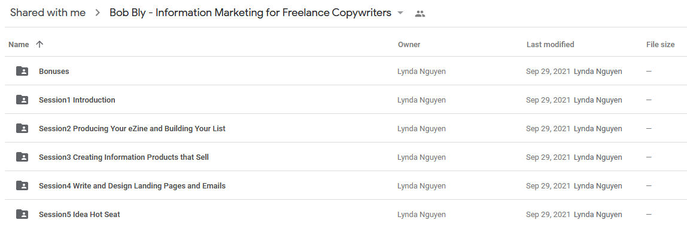Screen dimensions: 687x226
Task: Select Session1 Introduction folder name
Action: (77, 100)
